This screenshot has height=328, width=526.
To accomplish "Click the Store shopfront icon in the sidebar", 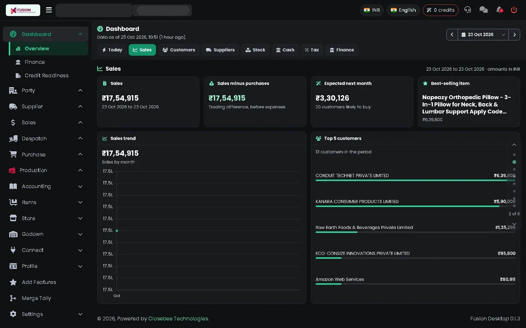I will [13, 218].
